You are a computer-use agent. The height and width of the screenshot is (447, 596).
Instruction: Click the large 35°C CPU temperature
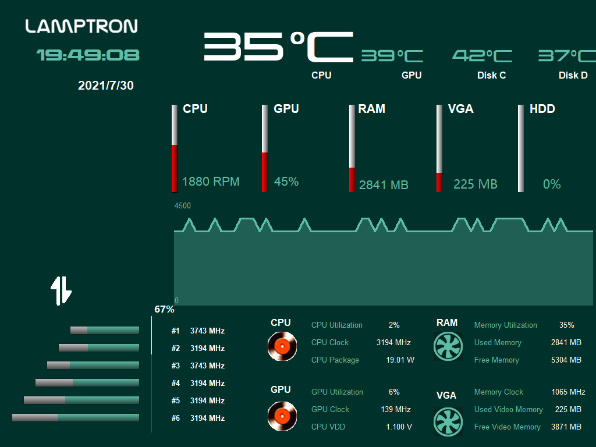[278, 47]
